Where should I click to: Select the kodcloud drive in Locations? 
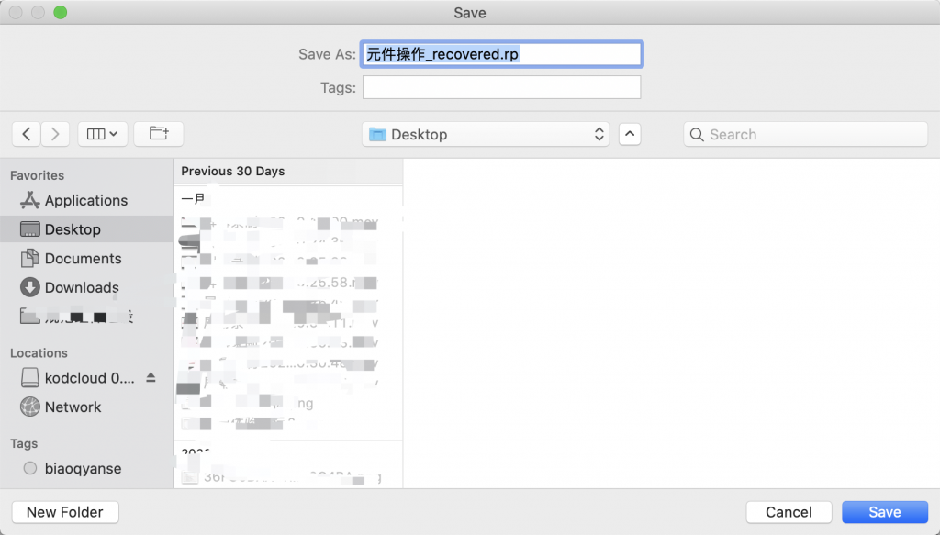pos(89,377)
